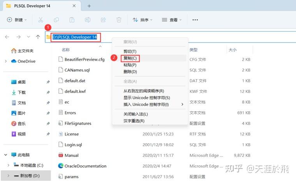Click the Rename icon in toolbar
The width and height of the screenshot is (296, 181).
[88, 20]
